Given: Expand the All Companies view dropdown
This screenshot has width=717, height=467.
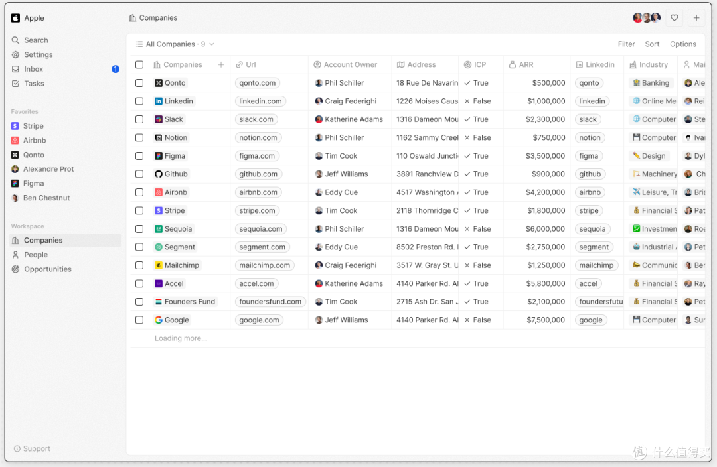Looking at the screenshot, I should point(212,44).
